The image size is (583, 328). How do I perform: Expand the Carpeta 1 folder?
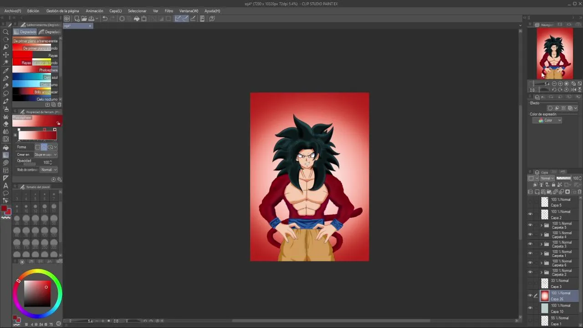point(542,253)
